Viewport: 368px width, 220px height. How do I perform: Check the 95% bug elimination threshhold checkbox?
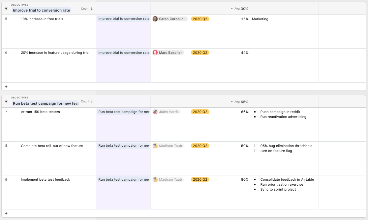(x=256, y=146)
